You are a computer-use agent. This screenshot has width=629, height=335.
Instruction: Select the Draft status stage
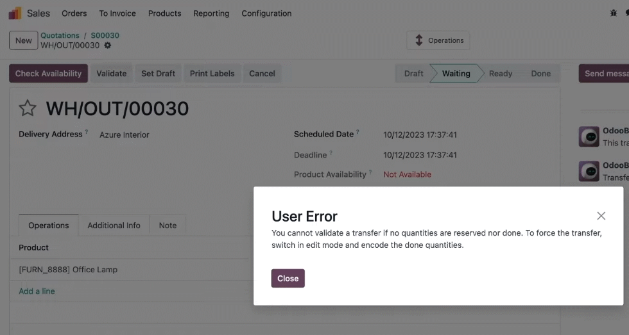pos(413,73)
